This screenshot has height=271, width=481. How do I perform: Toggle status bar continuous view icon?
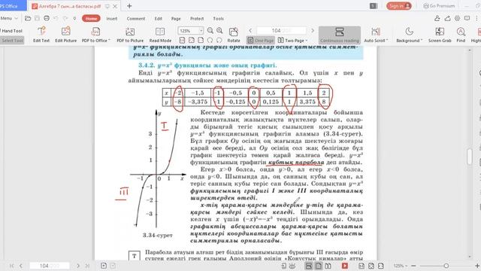coord(309,266)
